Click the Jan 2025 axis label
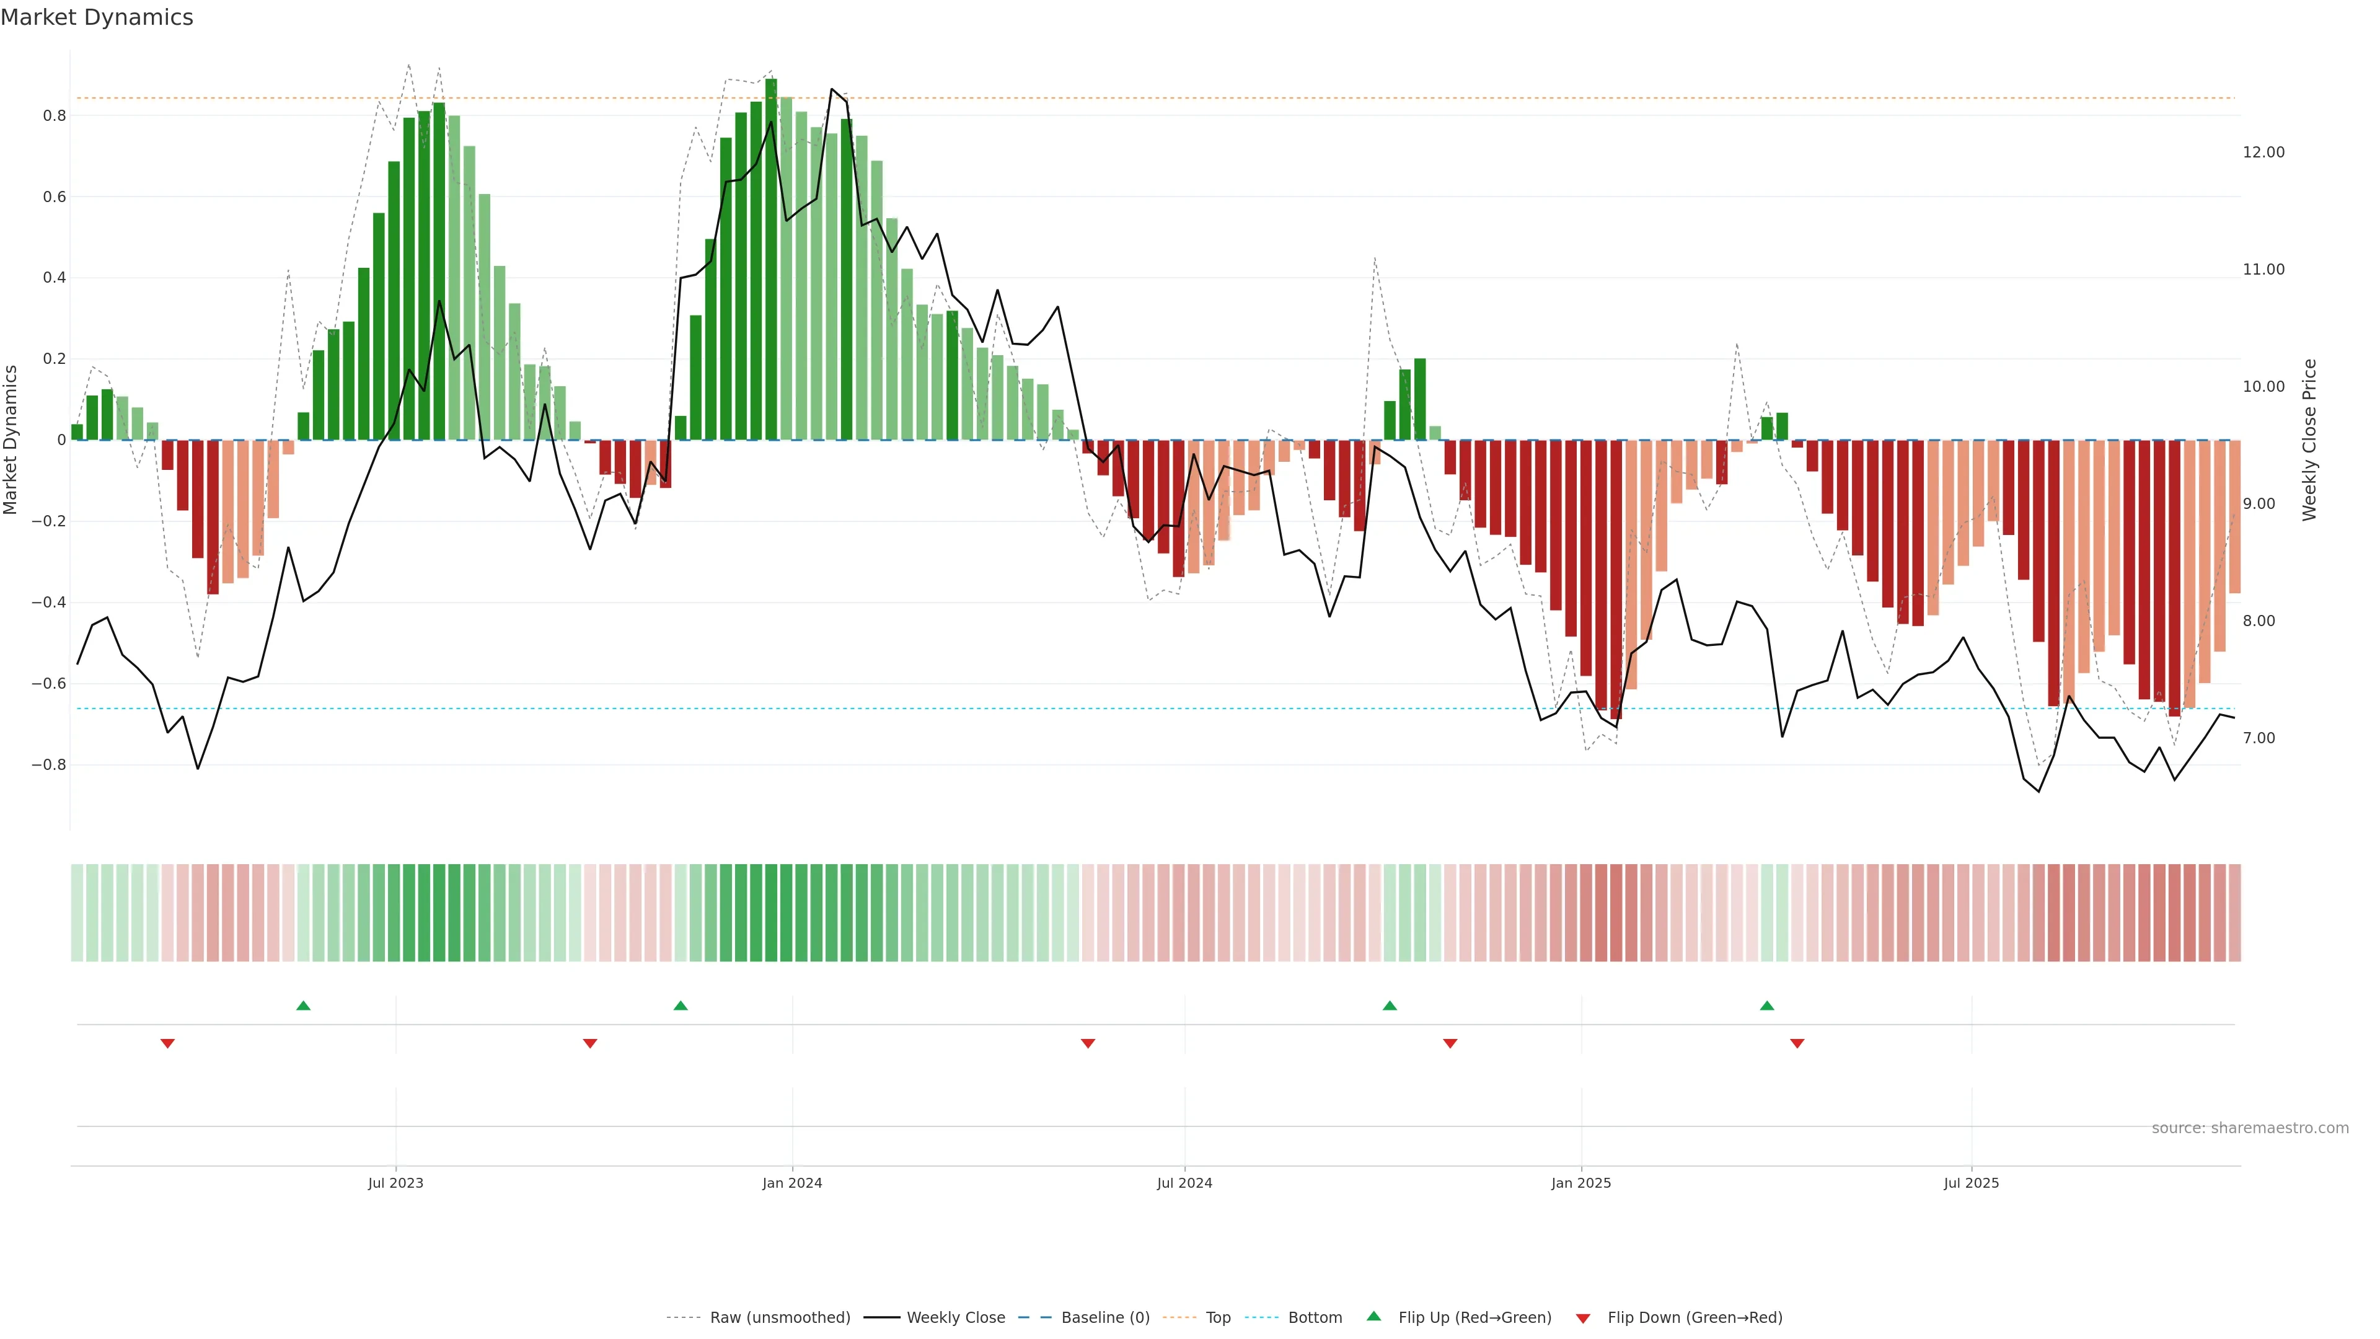This screenshot has width=2380, height=1339. (1581, 1183)
